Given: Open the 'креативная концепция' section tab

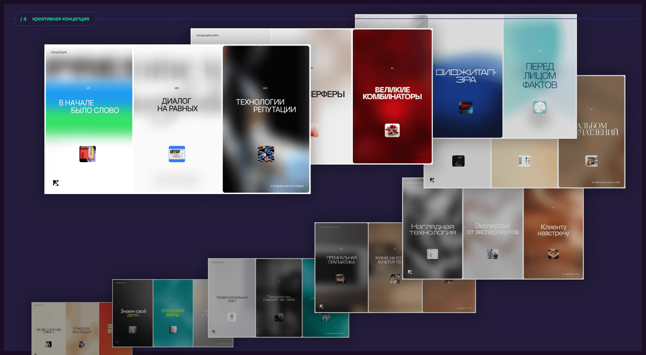Looking at the screenshot, I should (56, 19).
